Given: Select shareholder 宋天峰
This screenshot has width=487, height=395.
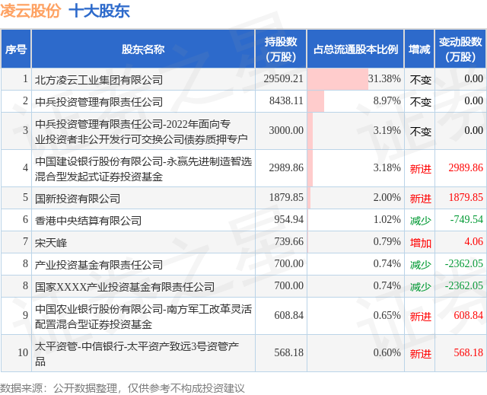Looking at the screenshot, I should (x=51, y=243).
